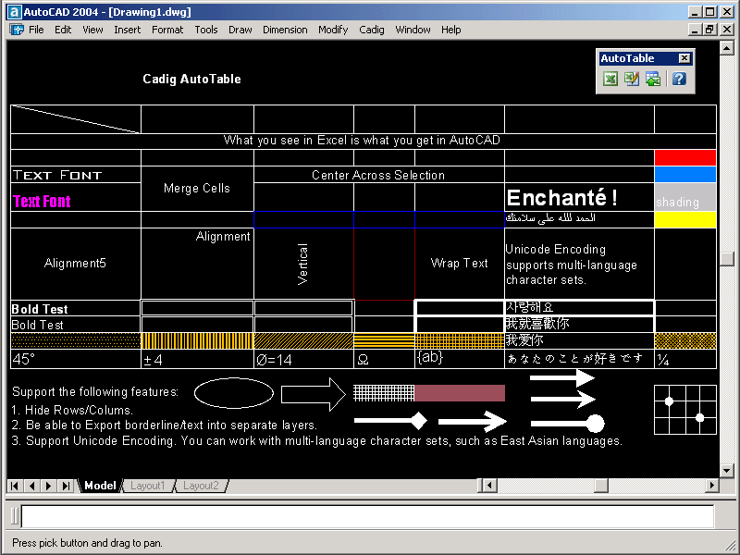Open AutoTable help question mark icon
The width and height of the screenshot is (740, 555).
(679, 80)
